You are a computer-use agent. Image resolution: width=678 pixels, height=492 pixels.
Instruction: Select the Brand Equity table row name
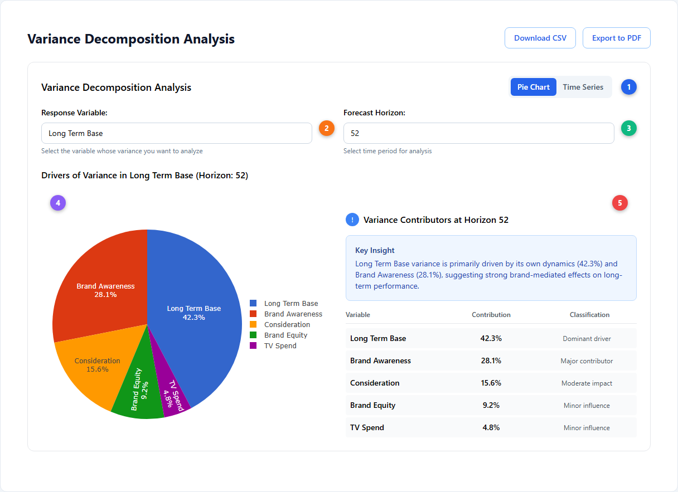point(372,405)
